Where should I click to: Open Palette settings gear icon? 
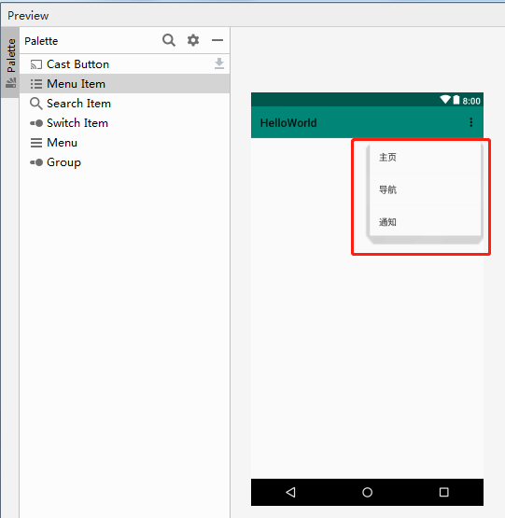193,40
